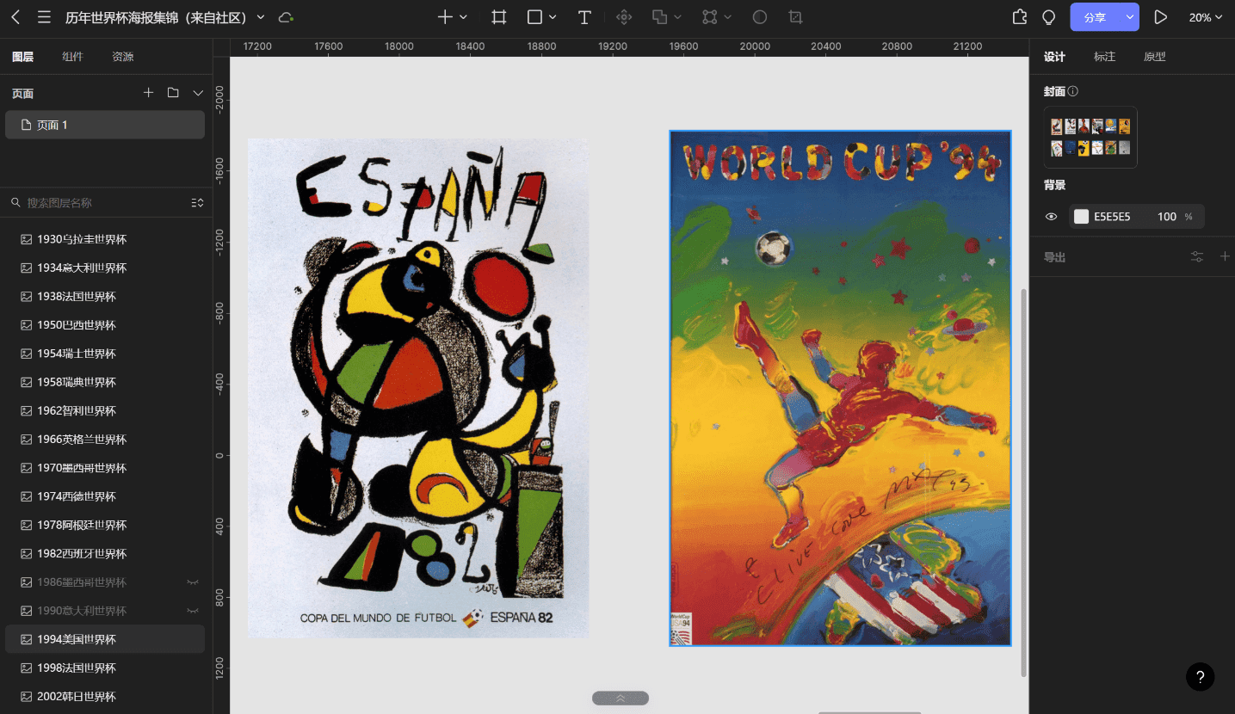The width and height of the screenshot is (1235, 714).
Task: Click the vector edit nodes icon
Action: coord(710,17)
